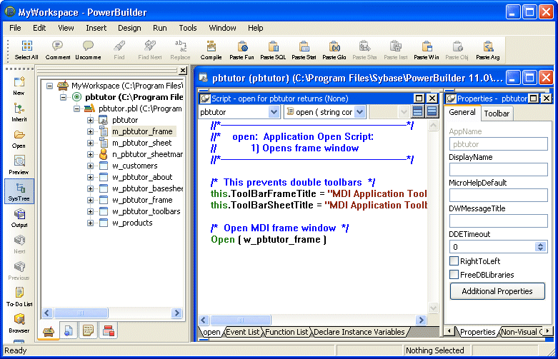This screenshot has width=558, height=359.
Task: Switch to the Non-Visual tab
Action: point(522,332)
